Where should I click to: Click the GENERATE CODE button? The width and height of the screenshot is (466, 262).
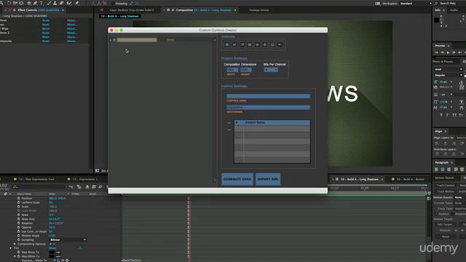tap(237, 179)
